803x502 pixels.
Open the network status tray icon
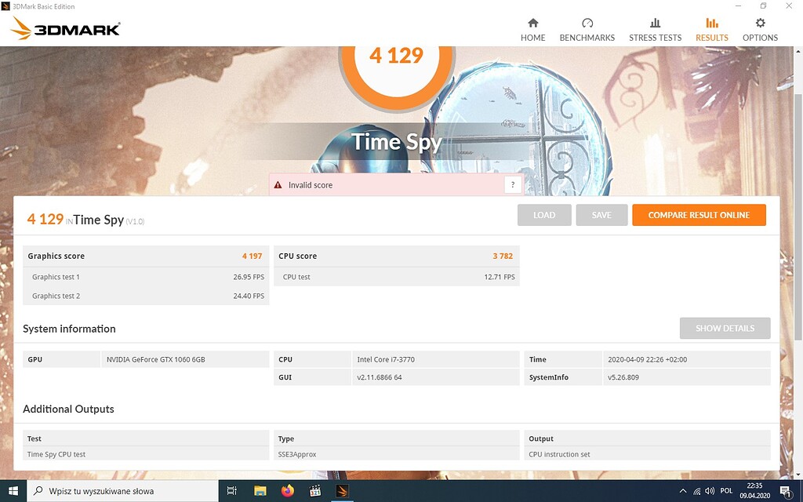[696, 491]
